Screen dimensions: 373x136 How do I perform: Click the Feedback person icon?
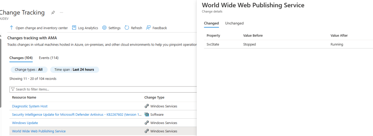point(149,27)
